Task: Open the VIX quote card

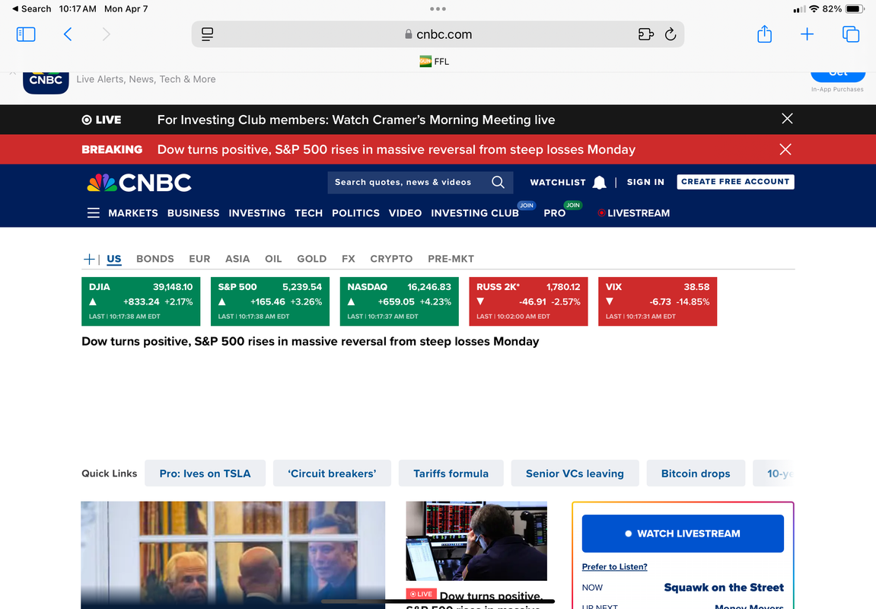Action: pos(658,301)
